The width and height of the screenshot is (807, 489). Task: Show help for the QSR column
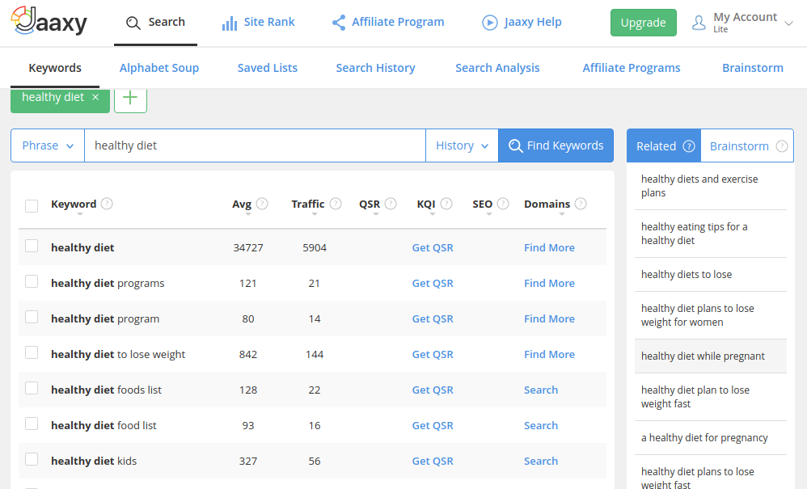[x=391, y=204]
